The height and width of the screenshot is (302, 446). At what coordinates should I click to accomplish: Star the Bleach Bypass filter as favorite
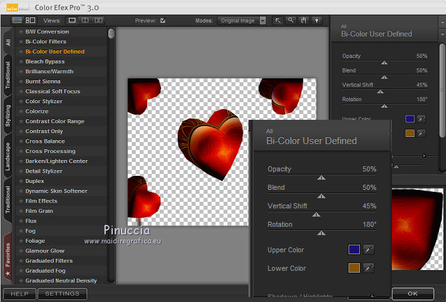(20, 62)
